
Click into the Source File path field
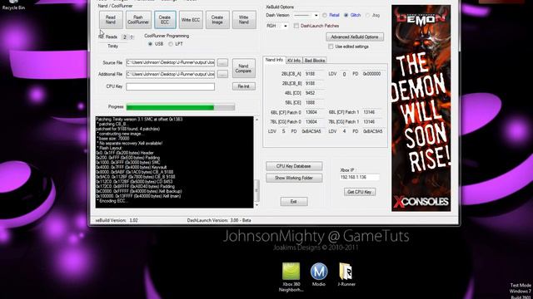tap(170, 63)
